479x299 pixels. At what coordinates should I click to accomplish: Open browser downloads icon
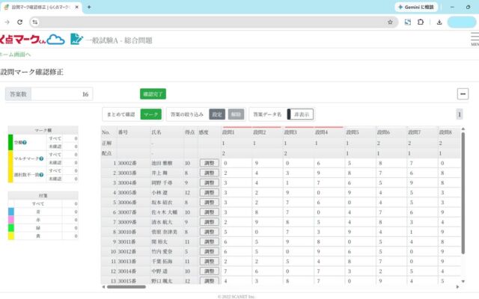439,22
